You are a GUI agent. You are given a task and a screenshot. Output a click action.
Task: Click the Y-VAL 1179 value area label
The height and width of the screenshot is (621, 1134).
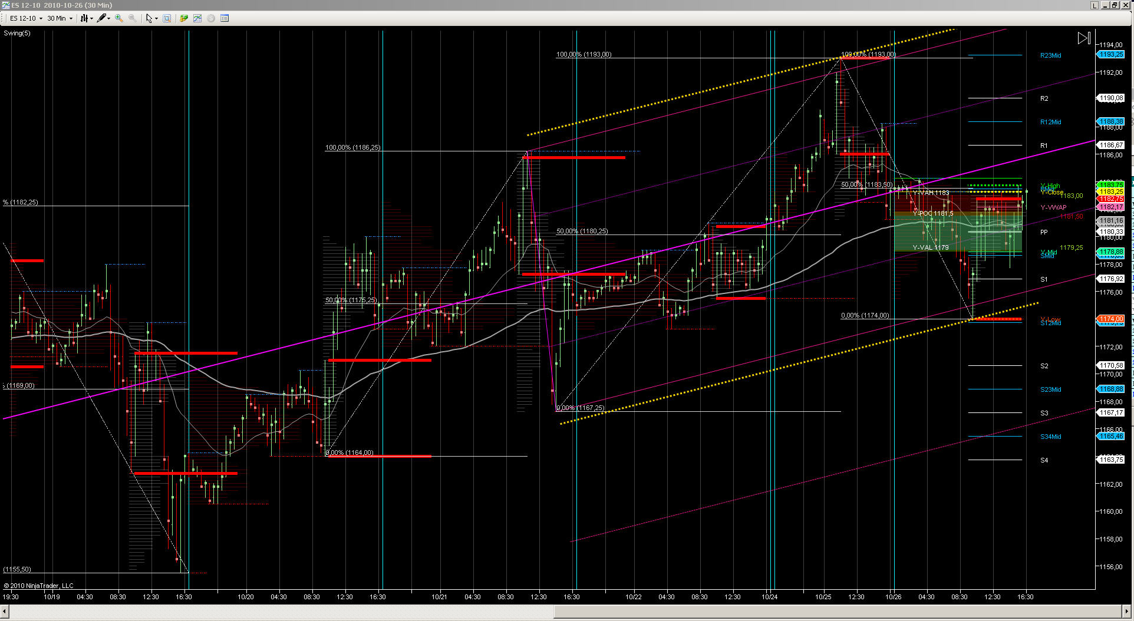click(931, 247)
